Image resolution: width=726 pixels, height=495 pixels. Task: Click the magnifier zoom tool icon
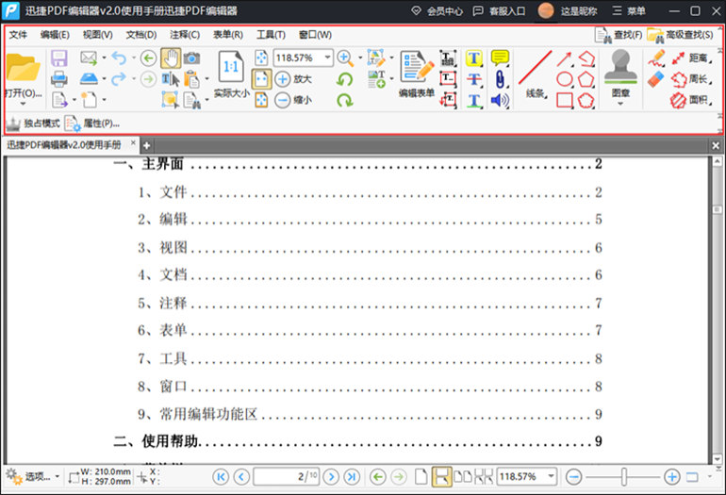pos(345,58)
